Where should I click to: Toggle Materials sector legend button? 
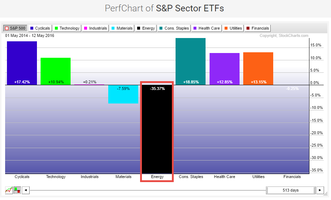[122, 28]
